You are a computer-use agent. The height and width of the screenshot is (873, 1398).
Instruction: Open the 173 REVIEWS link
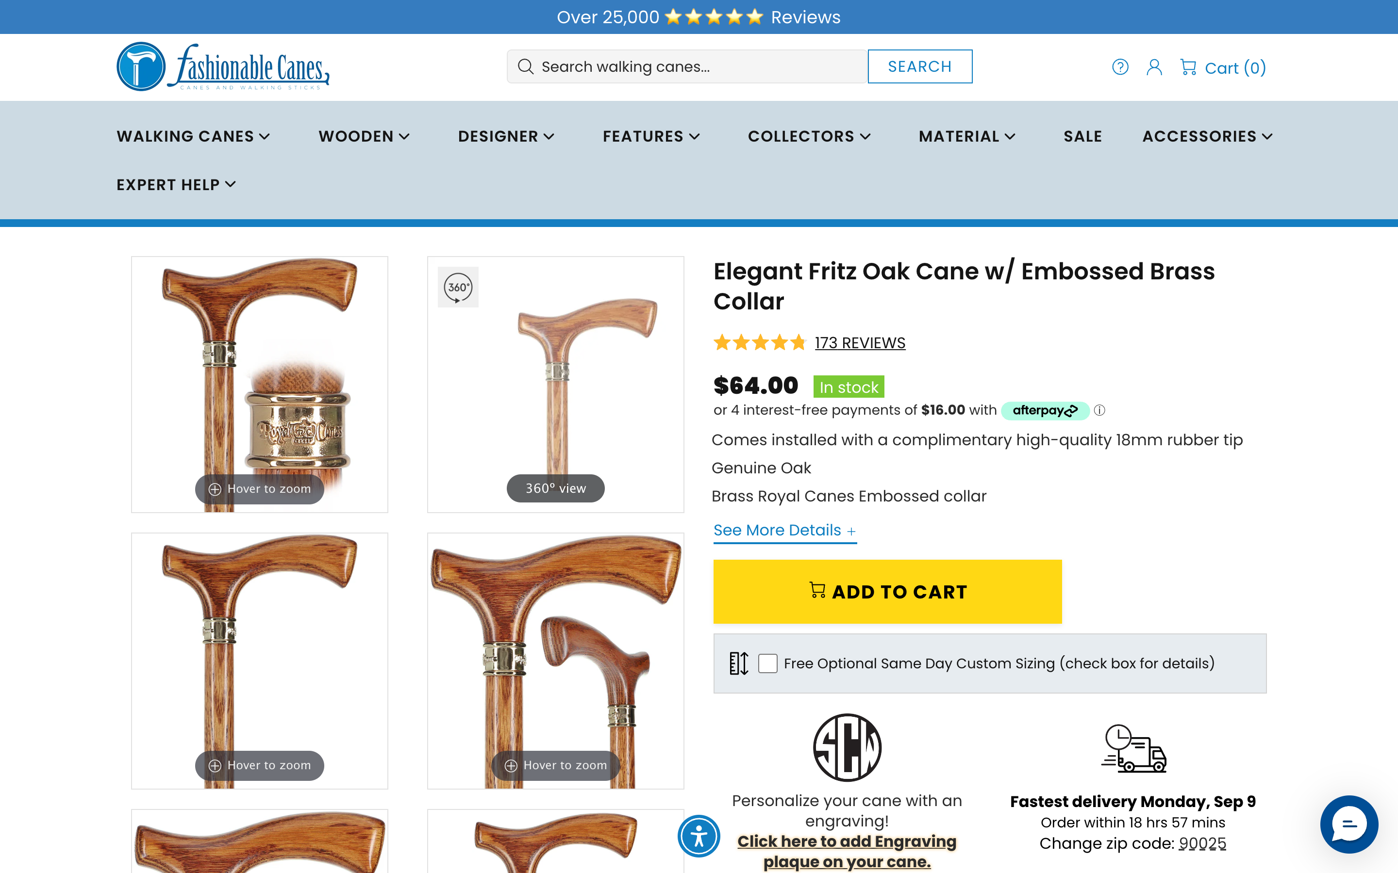pos(860,342)
